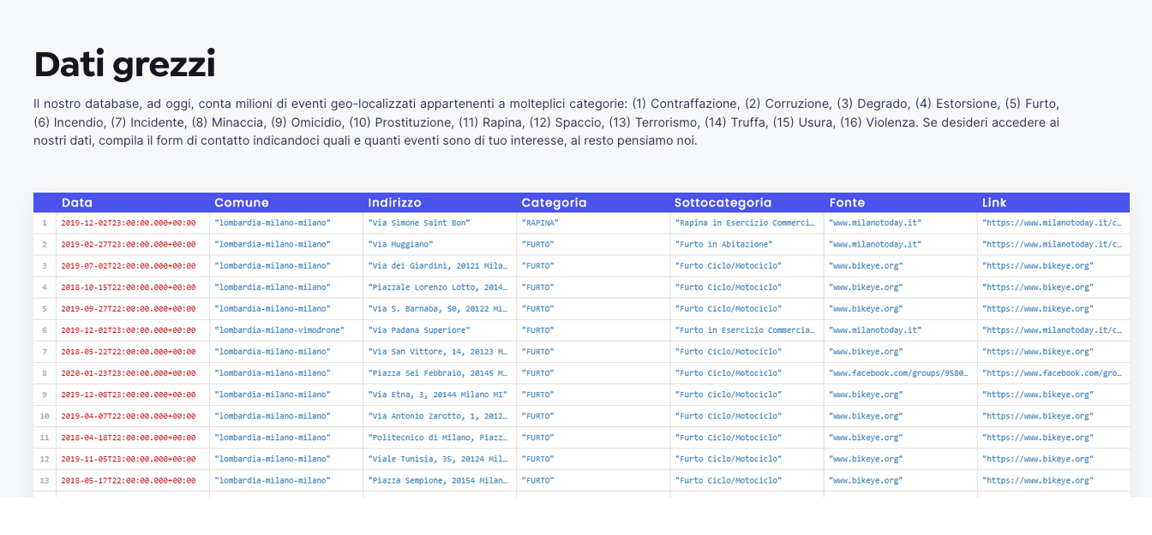The height and width of the screenshot is (535, 1152).
Task: Click the "Dati grezzi" heading
Action: [124, 64]
